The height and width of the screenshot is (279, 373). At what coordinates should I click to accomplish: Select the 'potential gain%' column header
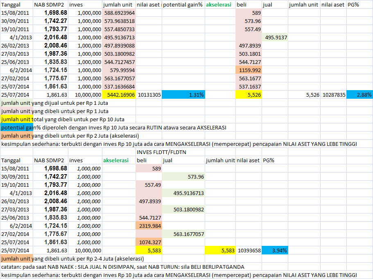tap(183, 5)
